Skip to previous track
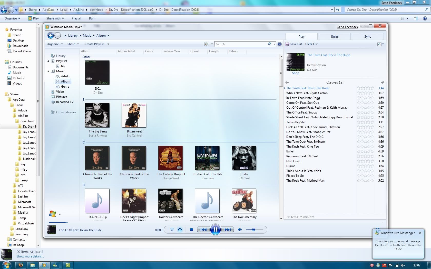The image size is (431, 269). 203,230
